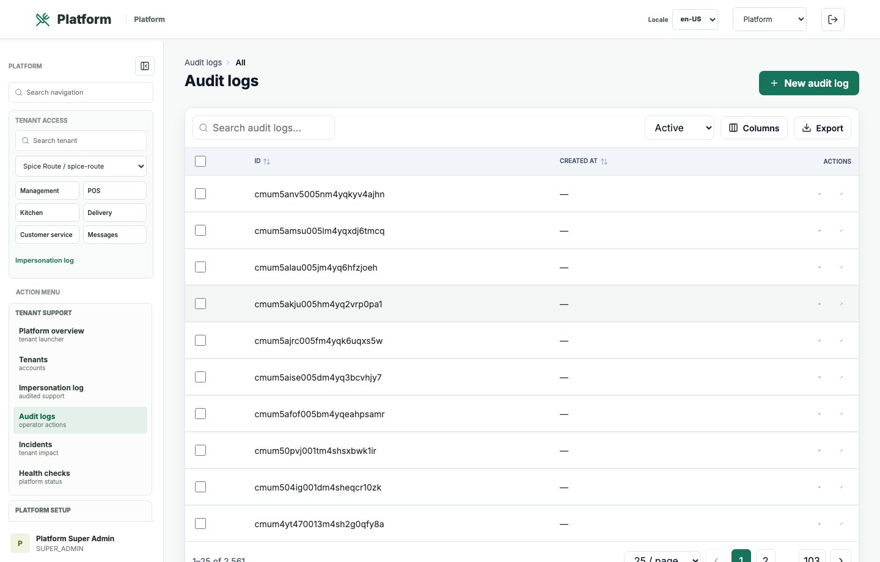
Task: Open the Active status filter dropdown
Action: click(x=680, y=128)
